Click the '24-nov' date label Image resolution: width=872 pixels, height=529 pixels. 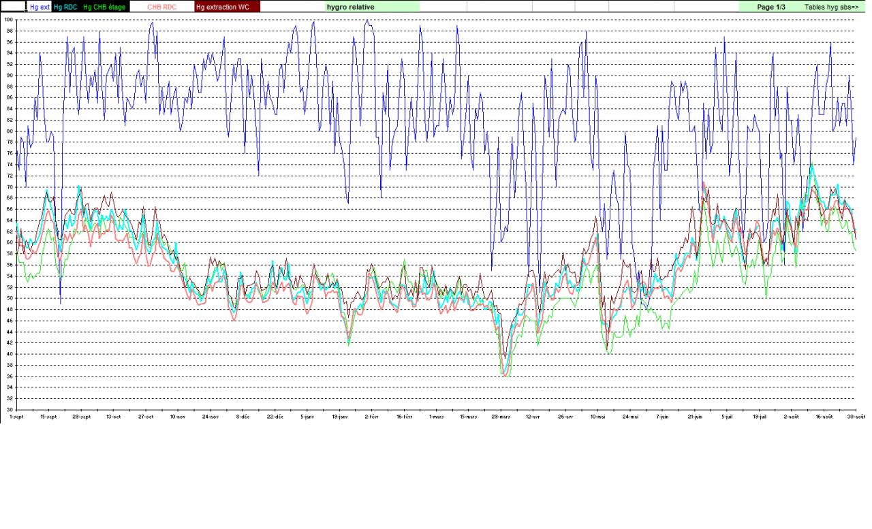pos(211,416)
